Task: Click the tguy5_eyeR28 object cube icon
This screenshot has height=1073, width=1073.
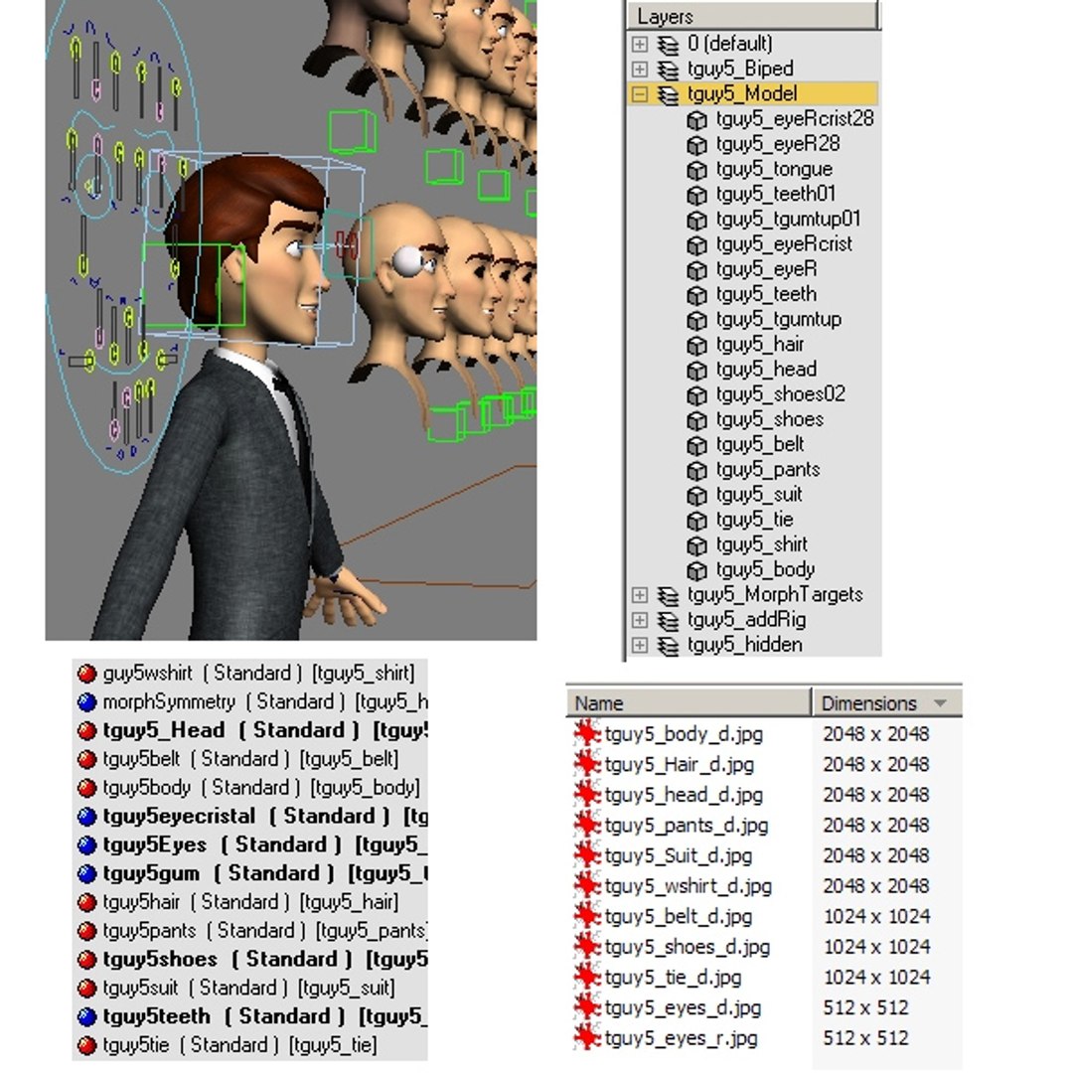Action: tap(696, 145)
